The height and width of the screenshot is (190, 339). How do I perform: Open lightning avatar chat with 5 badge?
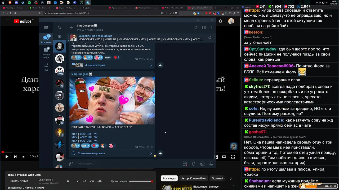[60, 132]
